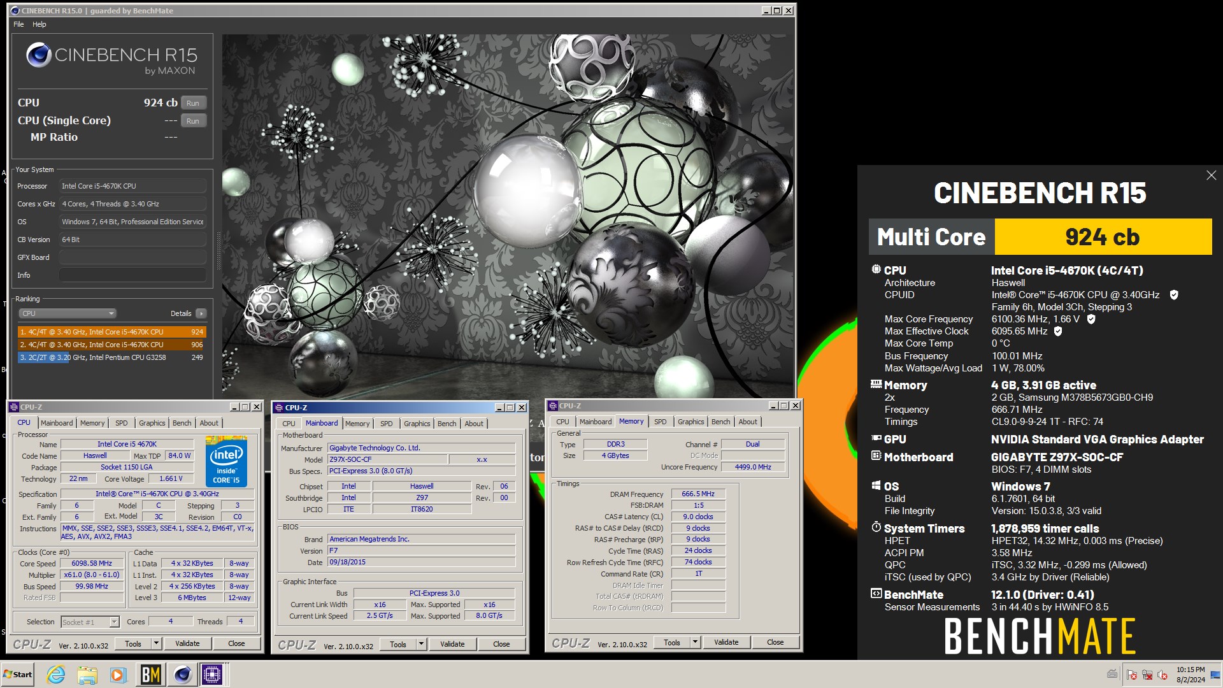Run the CPU multi-core benchmark

(x=193, y=103)
